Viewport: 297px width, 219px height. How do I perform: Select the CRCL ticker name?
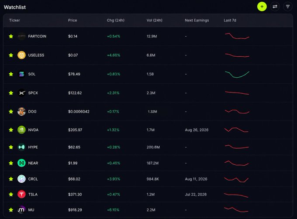point(33,179)
